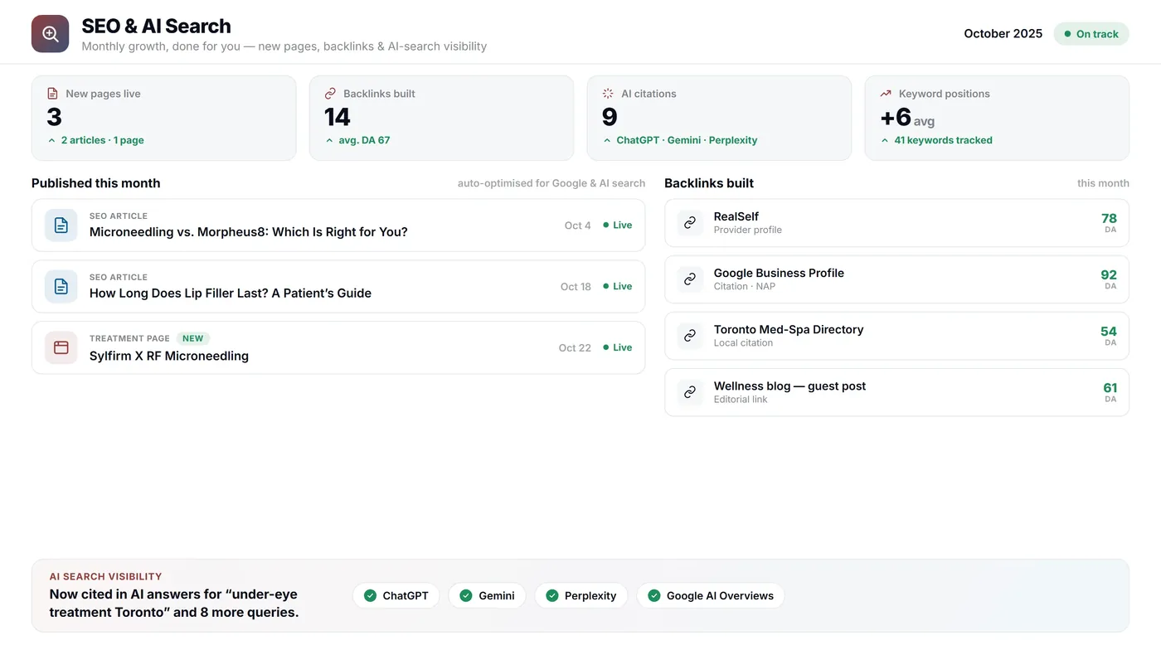Image resolution: width=1161 pixels, height=645 pixels.
Task: Click the New pages live document icon
Action: pos(53,94)
